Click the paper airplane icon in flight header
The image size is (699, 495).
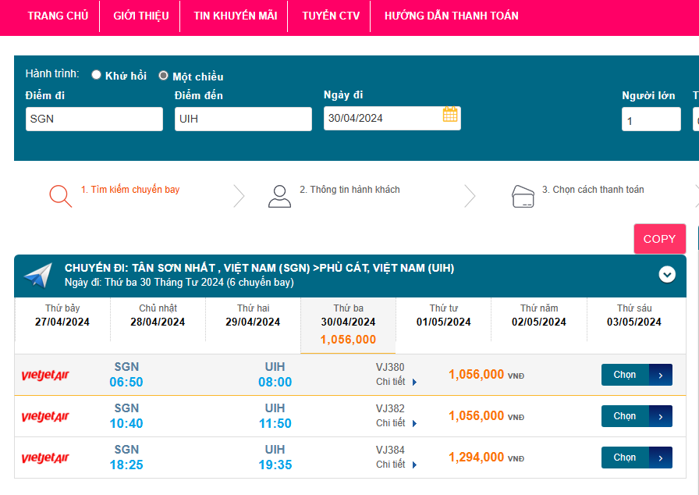[x=37, y=275]
